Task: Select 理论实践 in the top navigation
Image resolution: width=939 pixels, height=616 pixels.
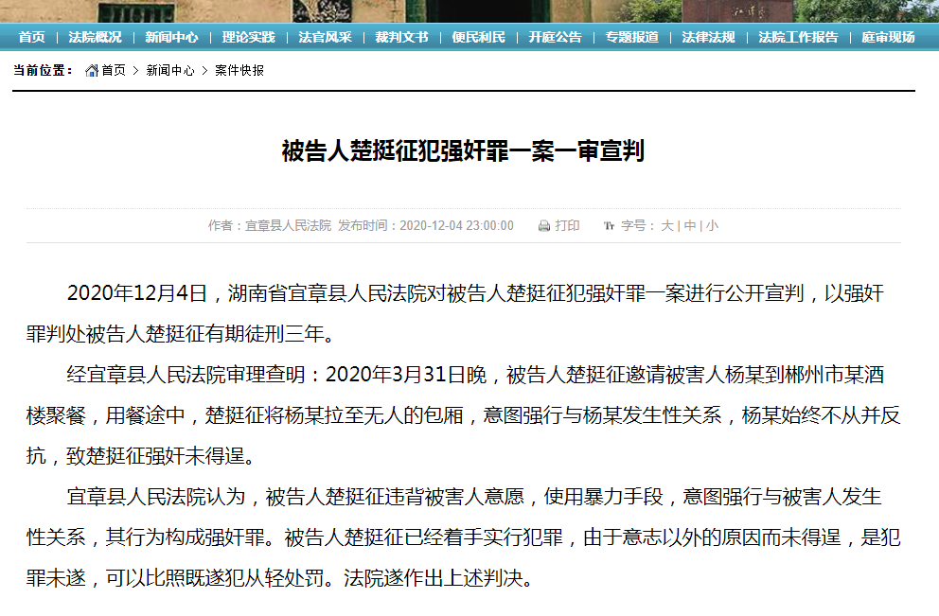Action: 249,37
